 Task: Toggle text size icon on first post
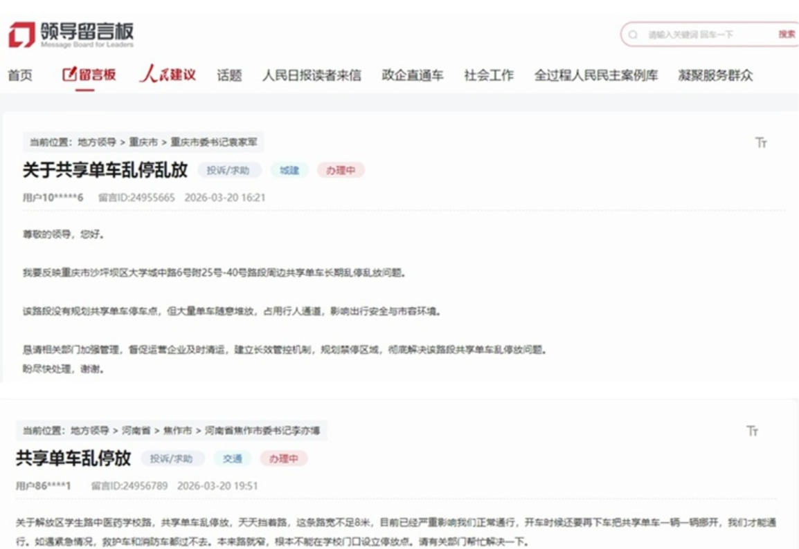point(761,142)
